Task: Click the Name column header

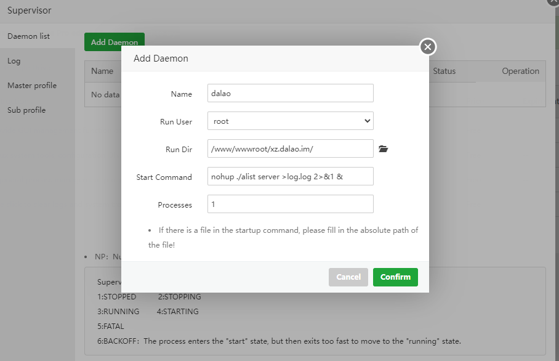Action: (102, 71)
